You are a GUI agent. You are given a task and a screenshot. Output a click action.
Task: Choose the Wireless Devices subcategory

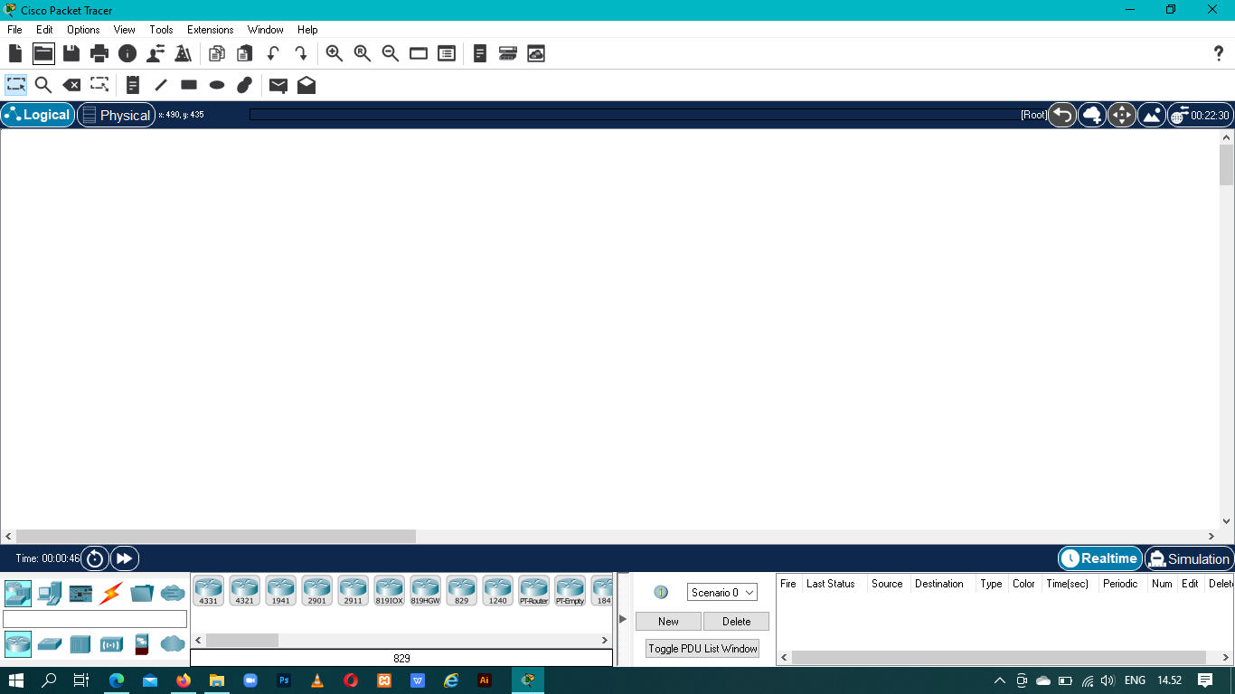[x=111, y=644]
